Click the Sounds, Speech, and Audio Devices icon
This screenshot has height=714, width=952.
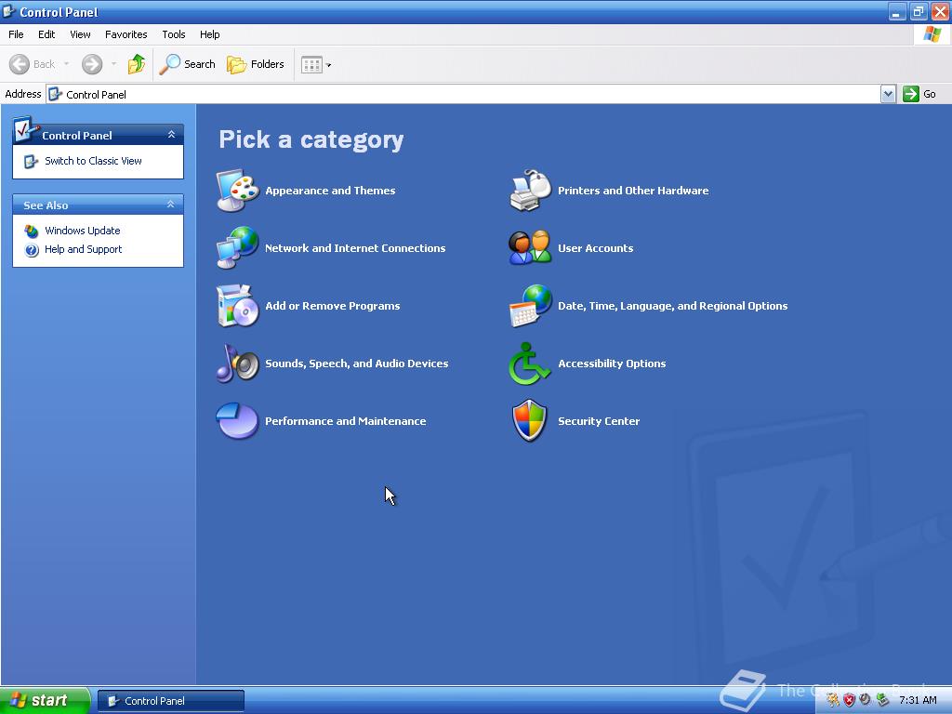pyautogui.click(x=238, y=364)
